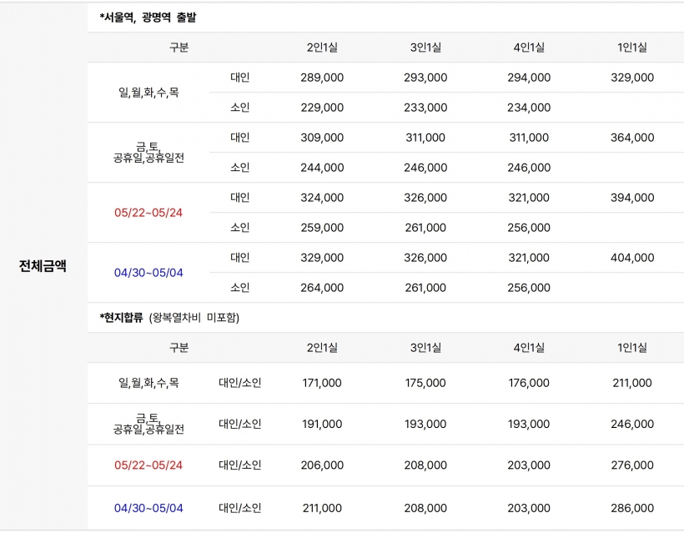
Task: Click the 309,000 weekend adult price
Action: coord(322,138)
